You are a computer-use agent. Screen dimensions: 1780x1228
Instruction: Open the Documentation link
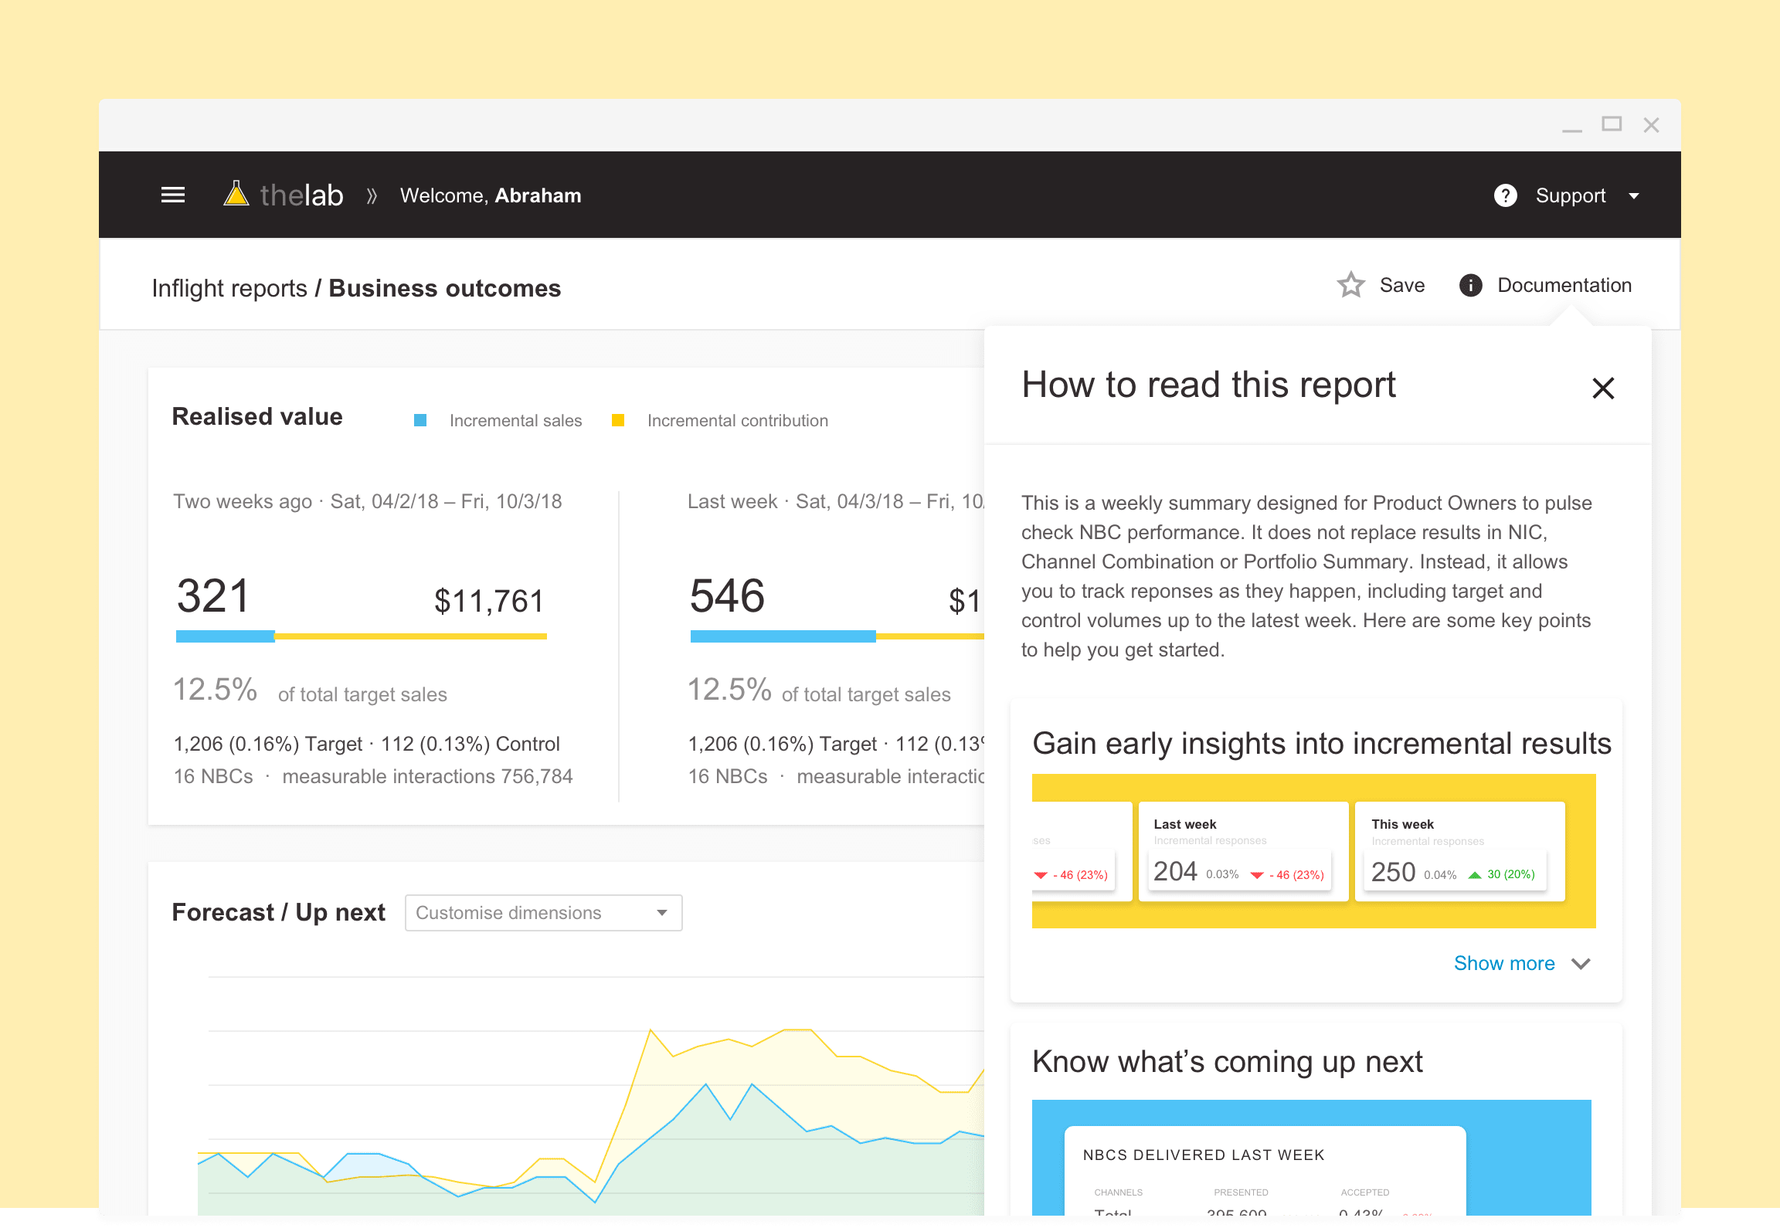(x=1564, y=285)
